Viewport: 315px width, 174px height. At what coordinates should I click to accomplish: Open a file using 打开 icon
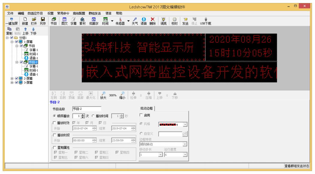click(x=34, y=21)
